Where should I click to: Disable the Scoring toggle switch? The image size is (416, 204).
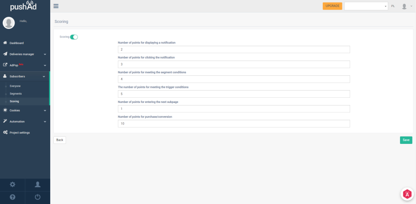click(x=74, y=37)
